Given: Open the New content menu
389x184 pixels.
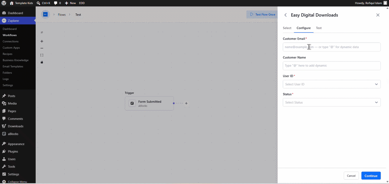Looking at the screenshot, I should coord(70,3).
